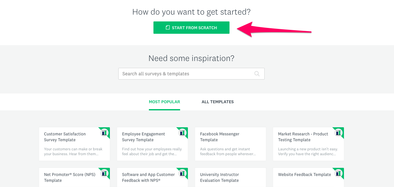
Task: Click benchmark badge on Market Research template
Action: pyautogui.click(x=338, y=132)
